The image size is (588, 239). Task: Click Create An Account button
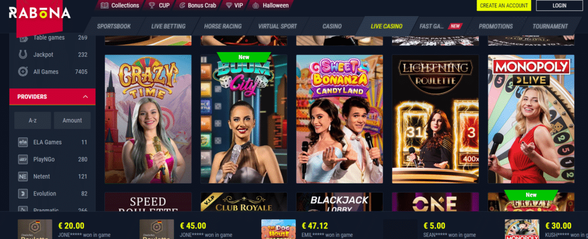[x=504, y=6]
